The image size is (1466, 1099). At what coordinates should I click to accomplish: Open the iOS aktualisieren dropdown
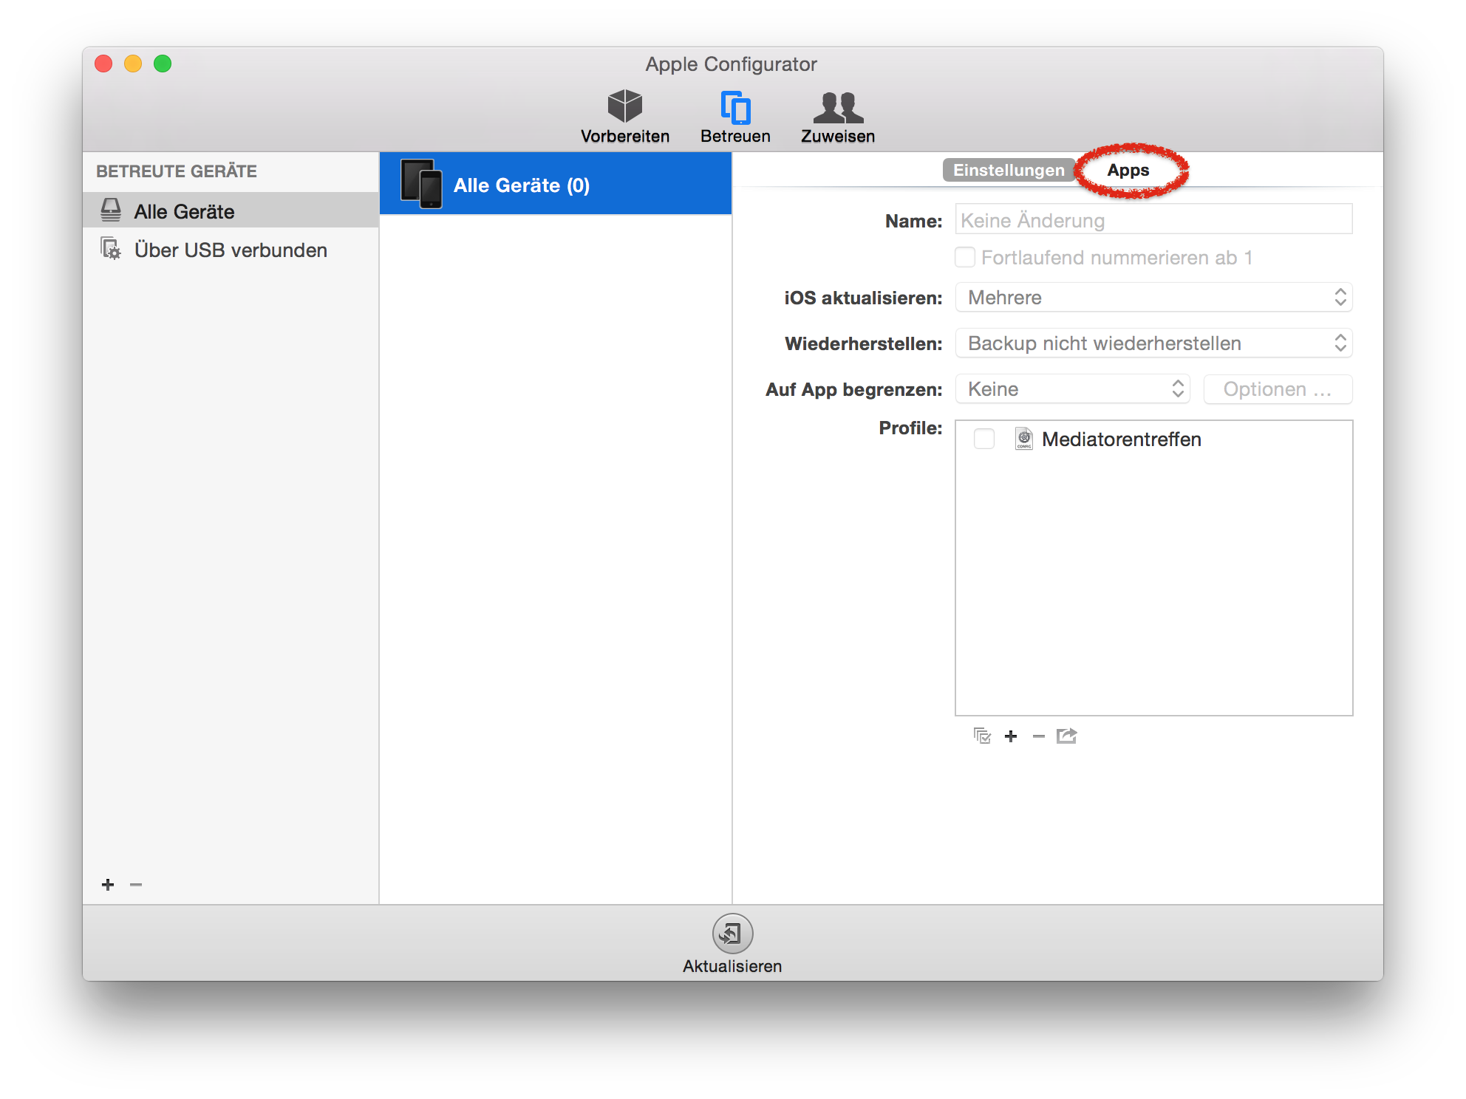[x=1153, y=298]
